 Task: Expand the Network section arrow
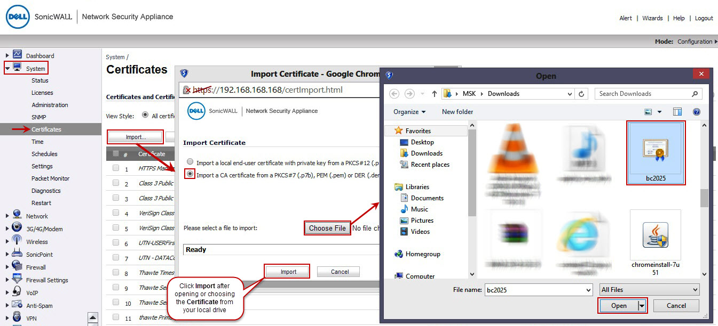point(7,216)
